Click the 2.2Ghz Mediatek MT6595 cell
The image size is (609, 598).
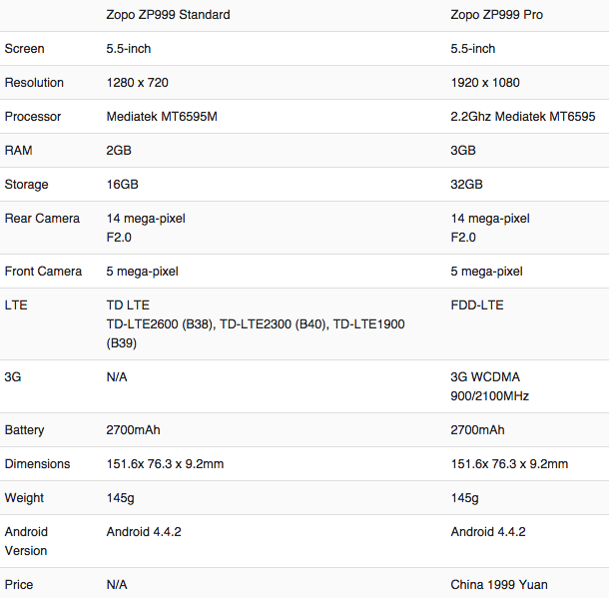click(x=523, y=117)
